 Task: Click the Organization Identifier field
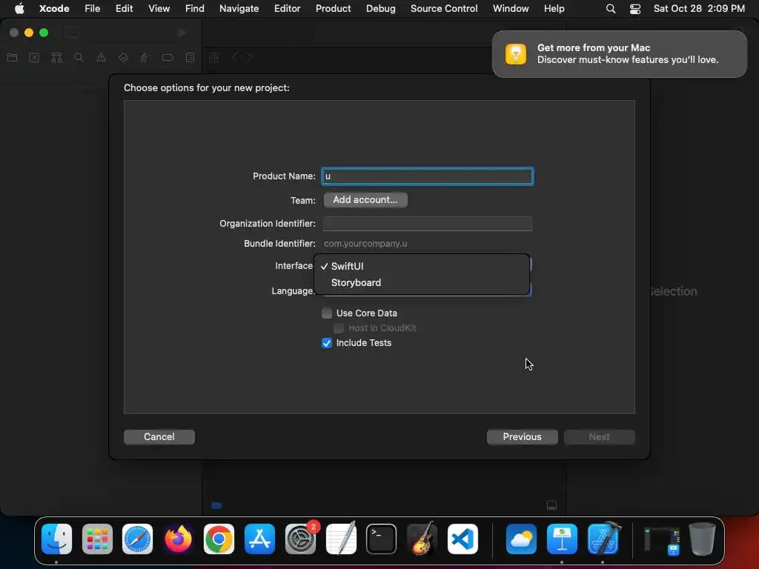point(428,224)
